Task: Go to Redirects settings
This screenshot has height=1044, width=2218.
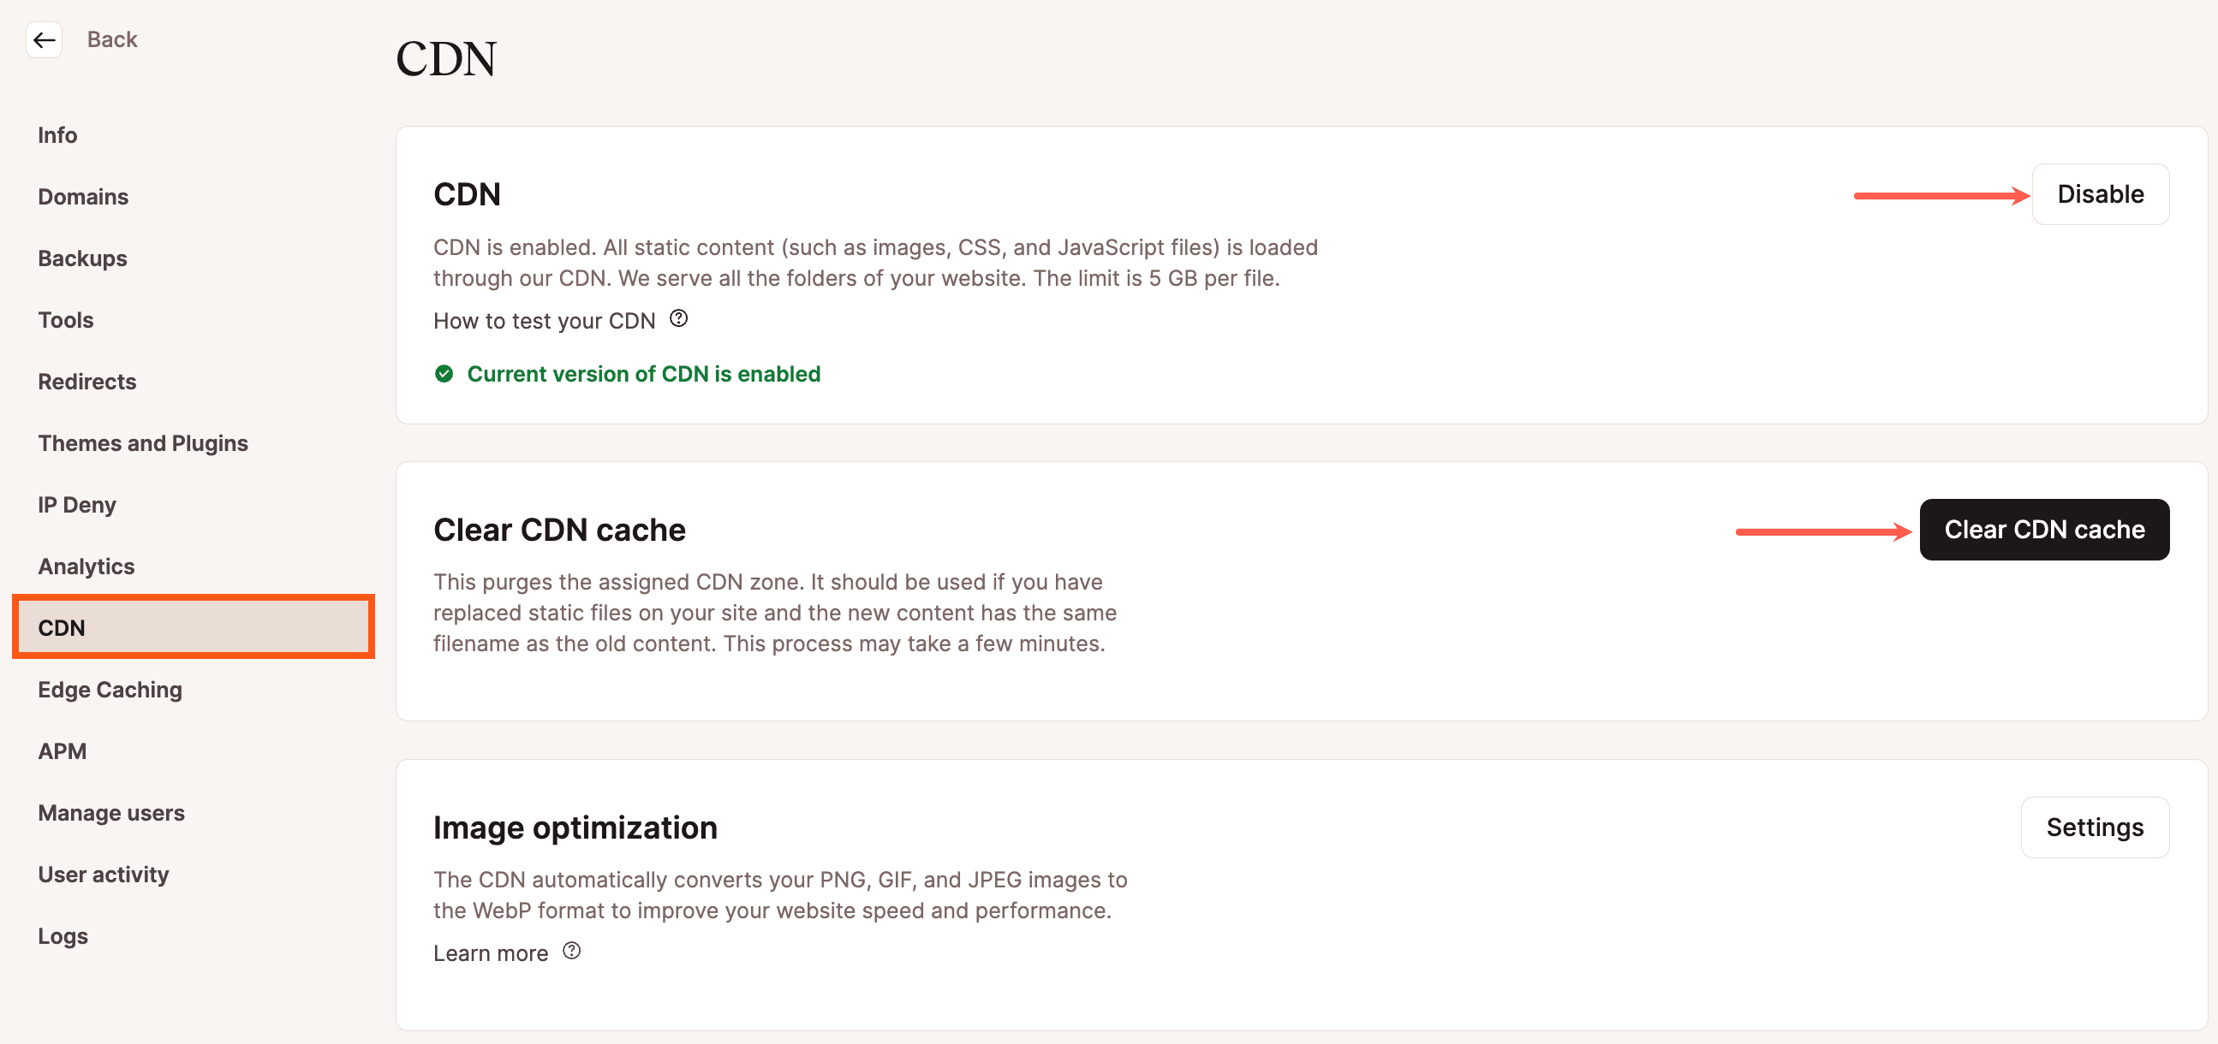Action: (86, 382)
